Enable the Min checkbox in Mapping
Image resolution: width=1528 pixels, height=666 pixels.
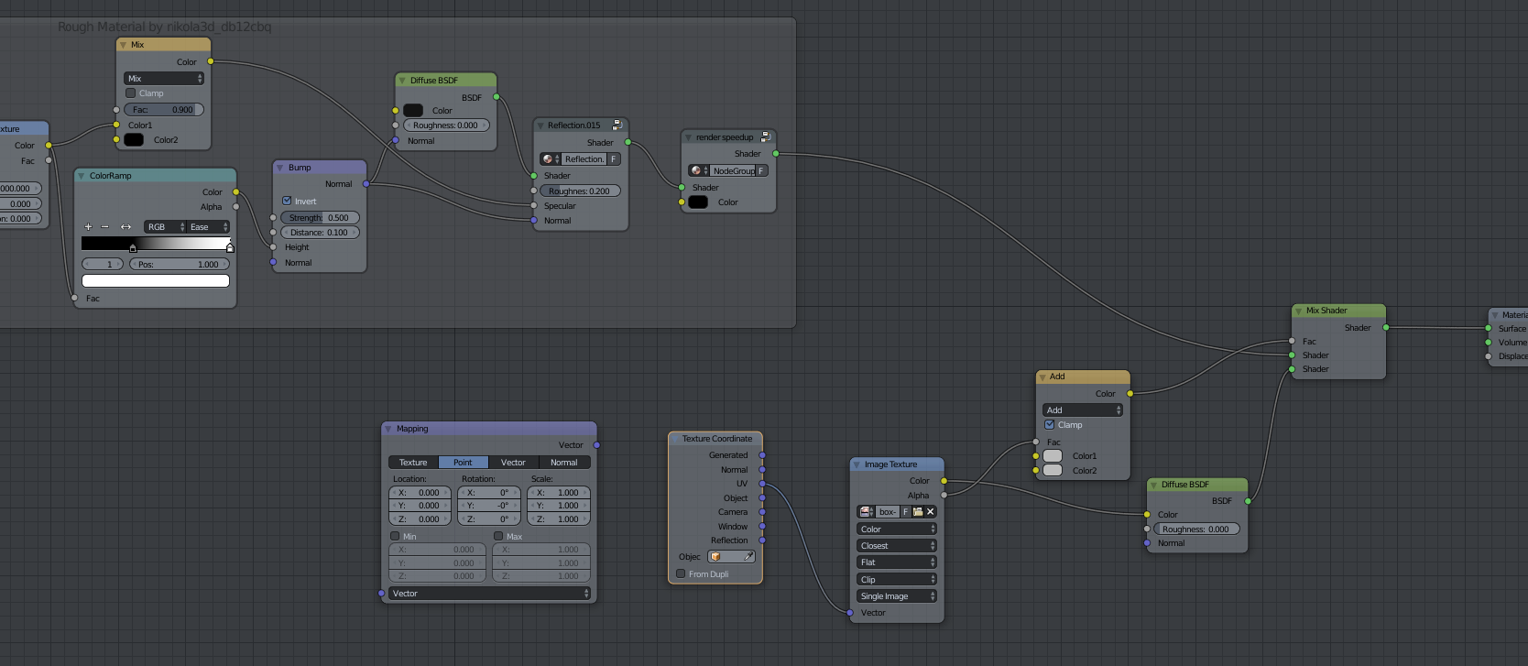point(396,536)
